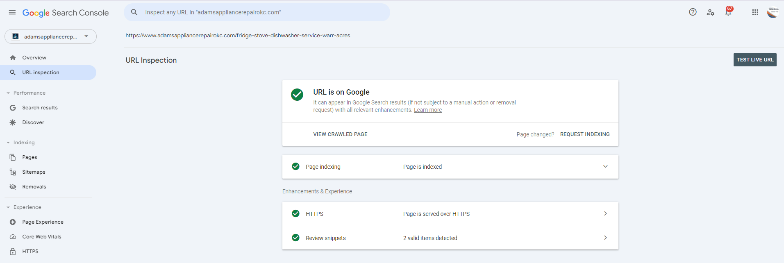Go to the Overview page
This screenshot has width=784, height=263.
click(34, 58)
